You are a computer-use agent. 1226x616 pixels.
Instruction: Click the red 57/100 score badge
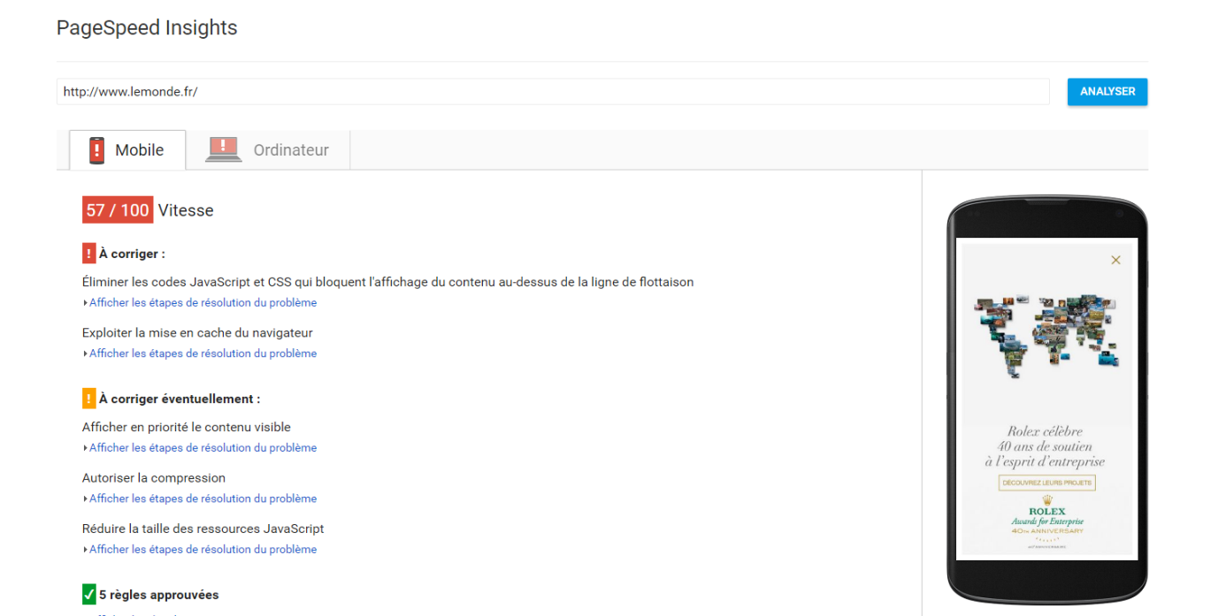click(117, 209)
